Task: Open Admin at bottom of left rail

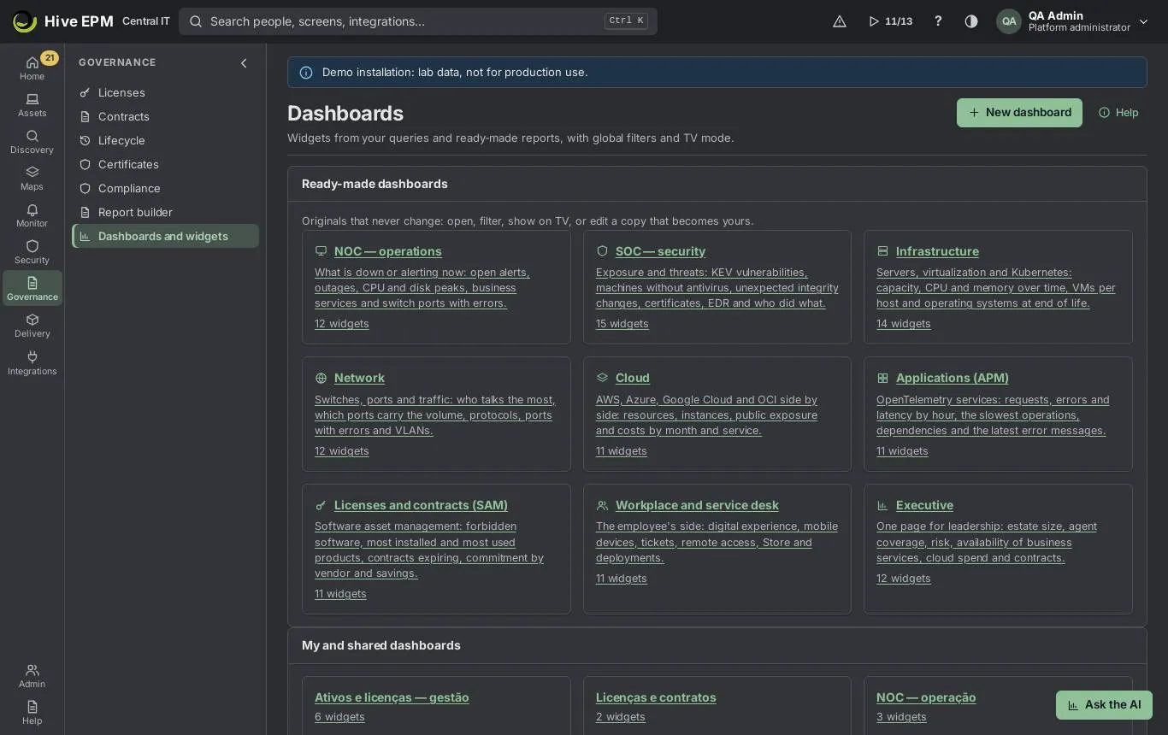Action: [32, 676]
